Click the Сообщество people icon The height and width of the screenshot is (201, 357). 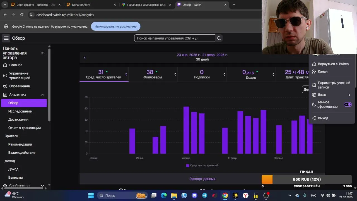coord(5,186)
